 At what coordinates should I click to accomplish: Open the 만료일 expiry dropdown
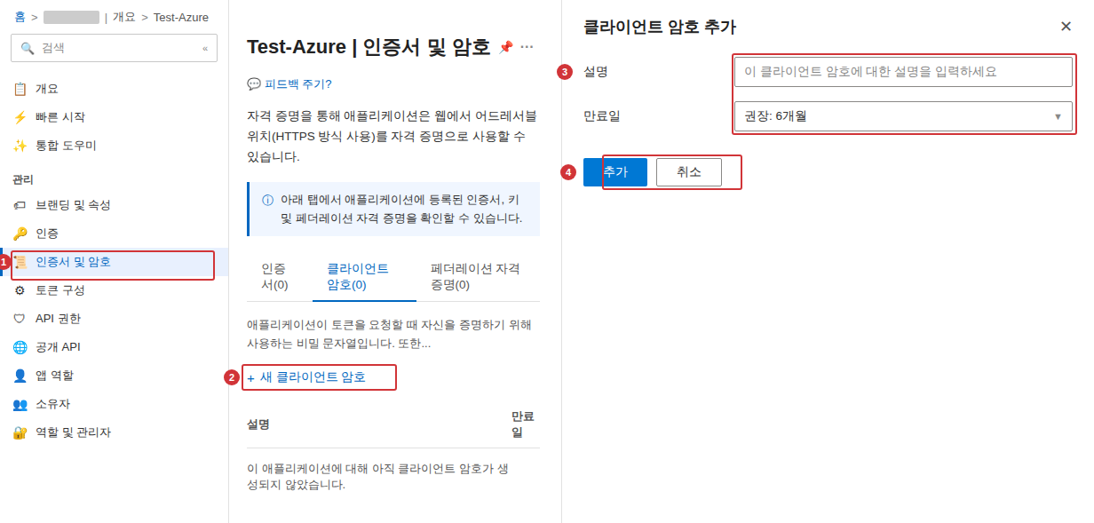pyautogui.click(x=903, y=116)
